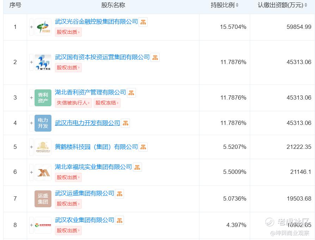Viewport: 315px width, 240px height.
Task: Open 湖北幸福垸实业集团有限公司 link
Action: (93, 167)
